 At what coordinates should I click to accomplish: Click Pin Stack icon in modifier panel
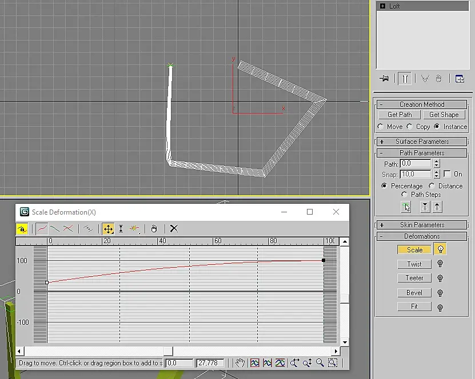[384, 79]
